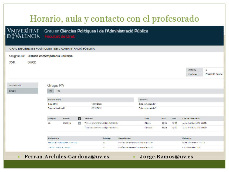
Task: Click the Crèdits label cell
Action: (194, 70)
